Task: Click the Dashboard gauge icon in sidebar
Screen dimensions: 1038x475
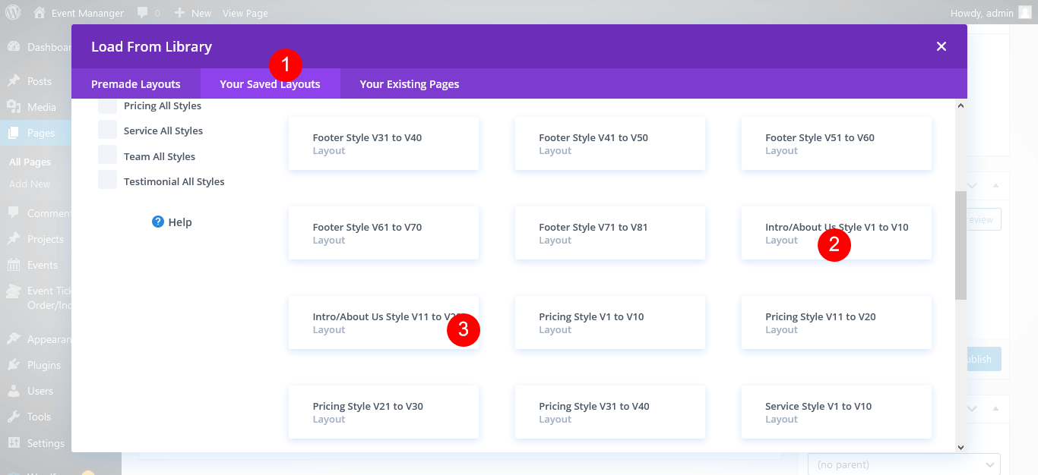Action: (14, 47)
